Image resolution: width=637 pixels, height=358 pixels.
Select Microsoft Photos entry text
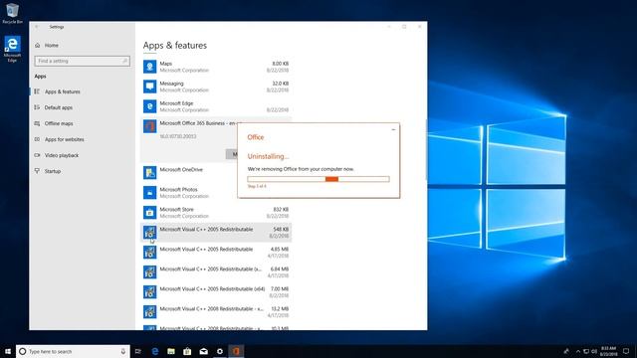pyautogui.click(x=178, y=189)
